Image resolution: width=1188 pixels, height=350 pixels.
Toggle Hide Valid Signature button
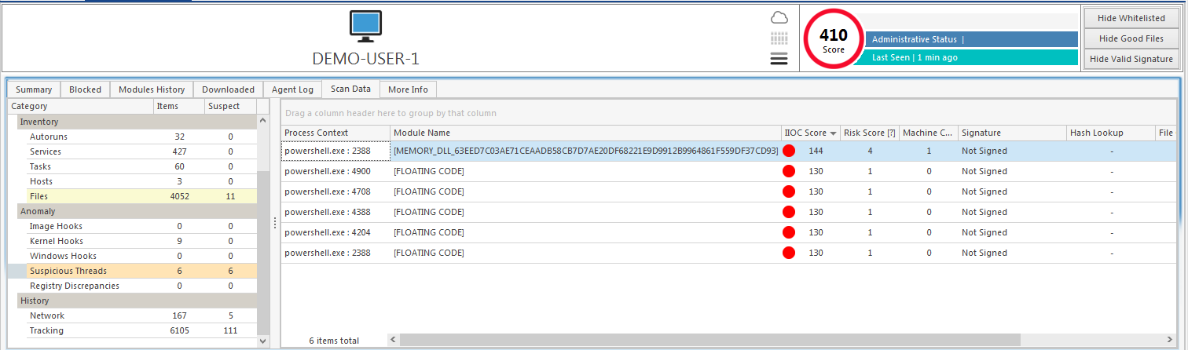(1131, 59)
